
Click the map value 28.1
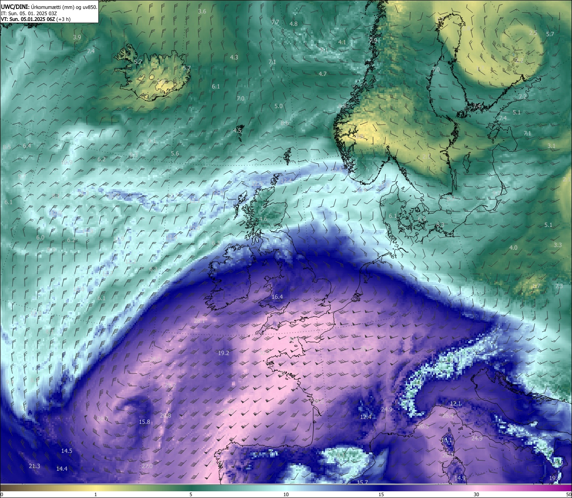click(199, 321)
